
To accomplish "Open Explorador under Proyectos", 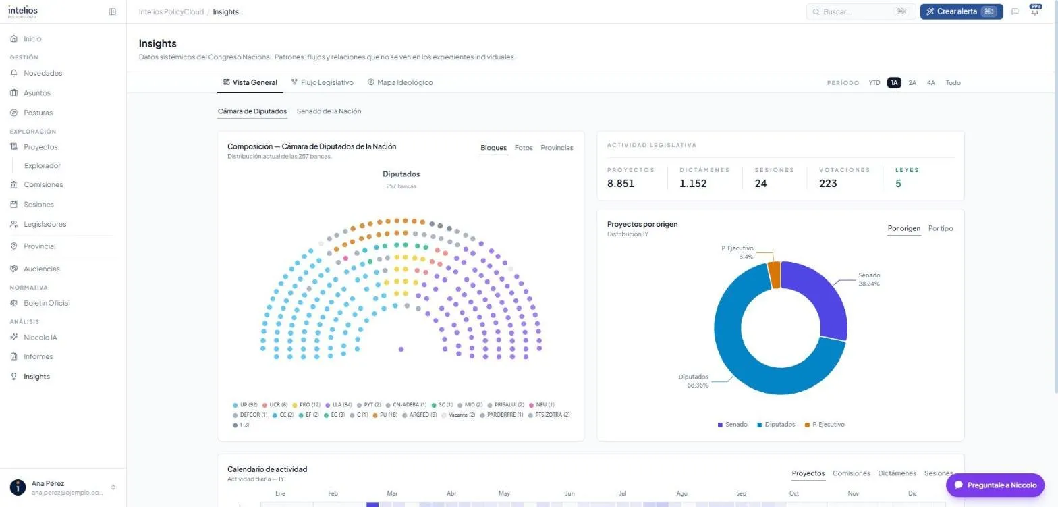I will [43, 166].
